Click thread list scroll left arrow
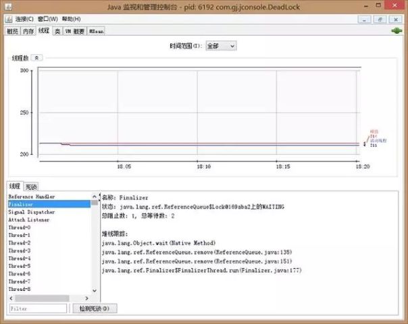 pos(11,298)
